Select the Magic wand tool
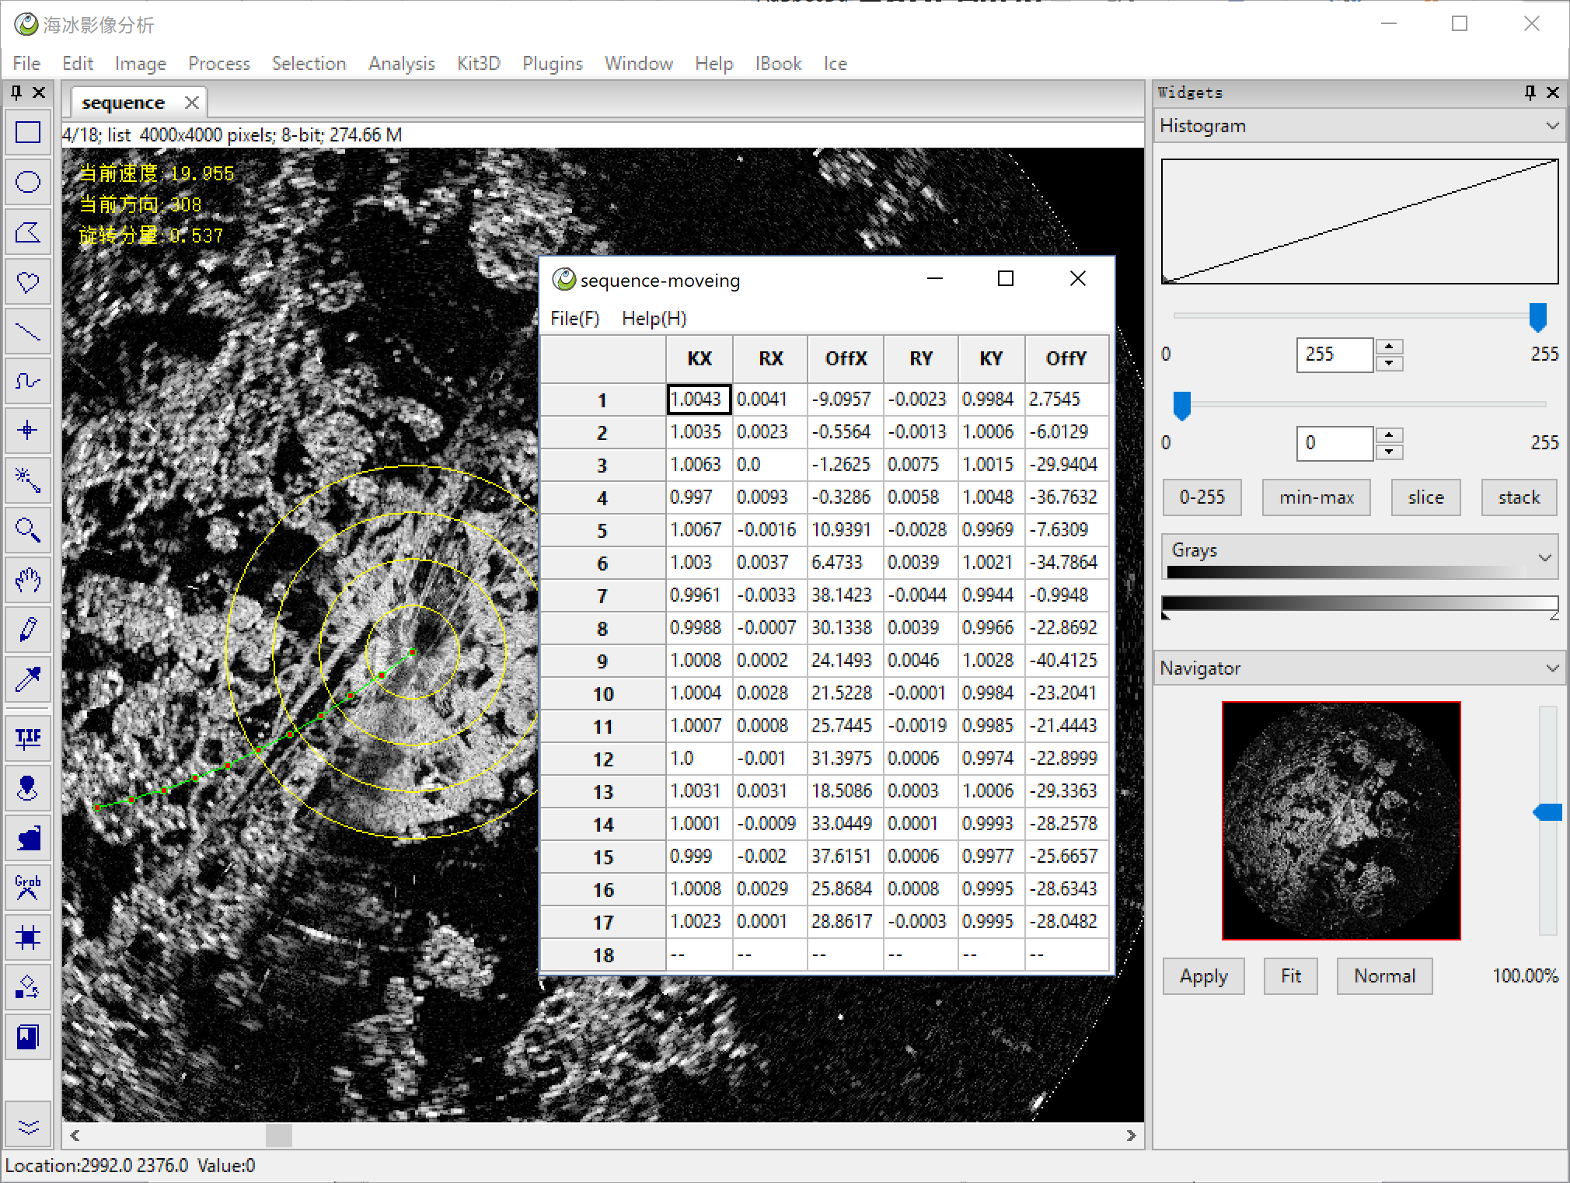Image resolution: width=1570 pixels, height=1183 pixels. (28, 480)
